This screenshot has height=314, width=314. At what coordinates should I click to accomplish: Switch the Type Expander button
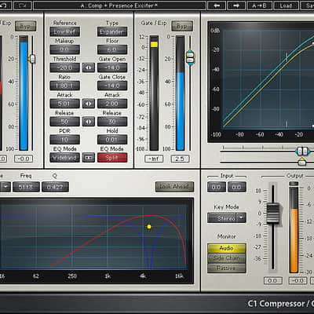coord(112,32)
